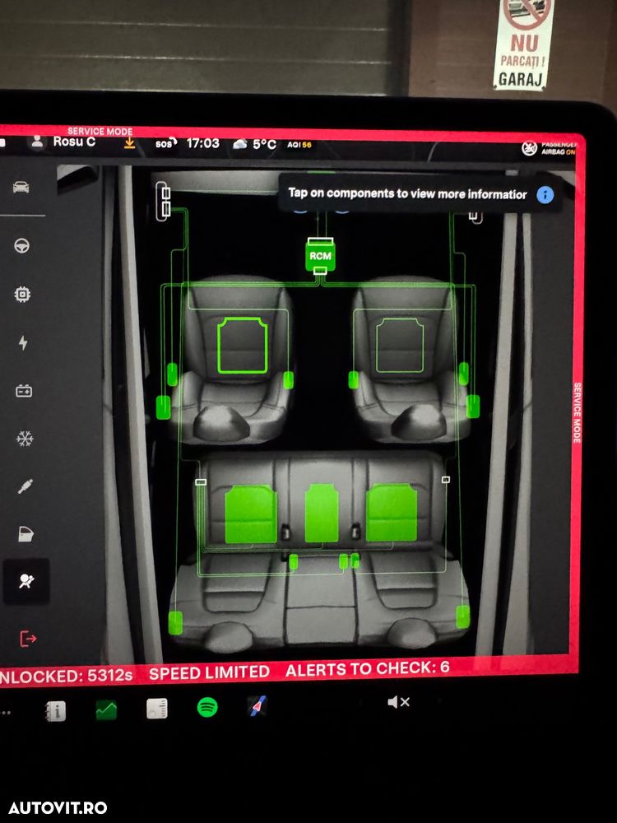Tap the left front seat occupancy sensor outline
Viewport: 617px width, 823px height.
click(242, 346)
